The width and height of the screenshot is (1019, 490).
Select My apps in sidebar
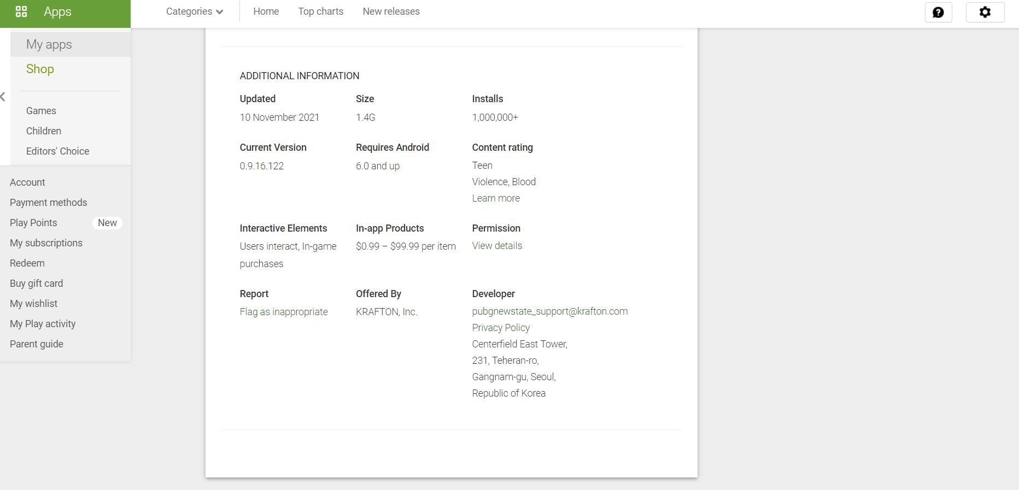pos(49,44)
